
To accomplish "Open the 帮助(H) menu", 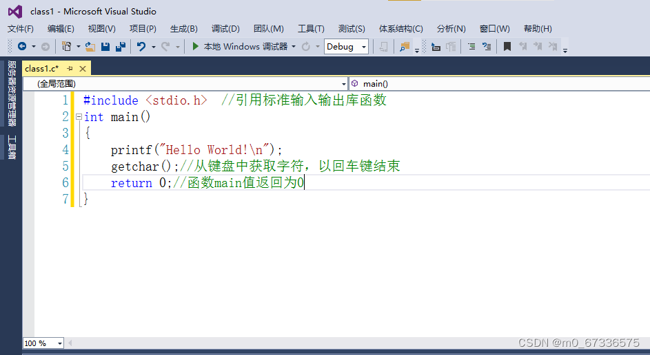I will click(538, 28).
